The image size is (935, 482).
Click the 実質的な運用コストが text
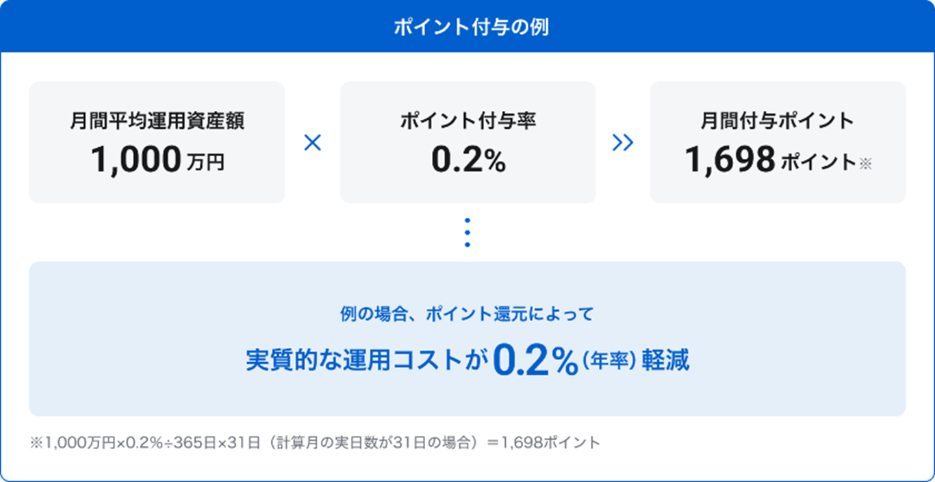pos(367,362)
